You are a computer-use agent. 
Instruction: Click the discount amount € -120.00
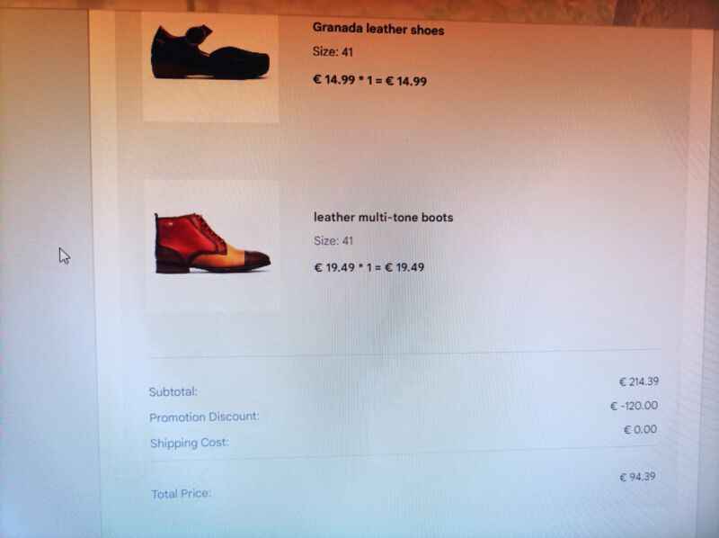click(x=635, y=406)
